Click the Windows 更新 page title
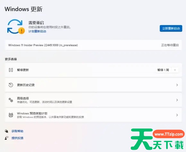Viewport: 186px width, 152px height. (23, 9)
